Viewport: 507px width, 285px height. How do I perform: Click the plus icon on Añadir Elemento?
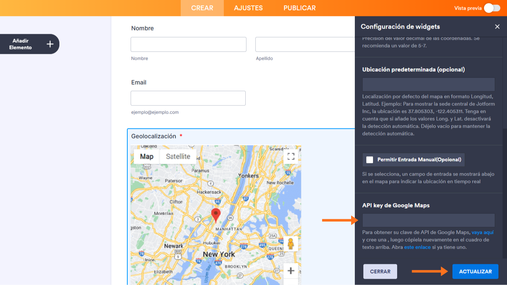click(50, 44)
